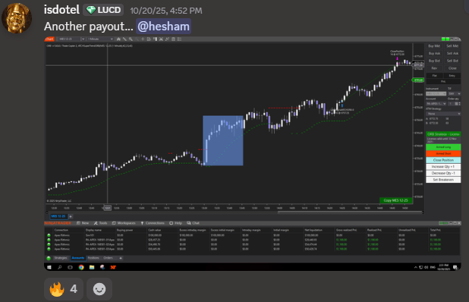Image resolution: width=469 pixels, height=302 pixels.
Task: Click the Task View taskbar icon
Action: (x=71, y=267)
